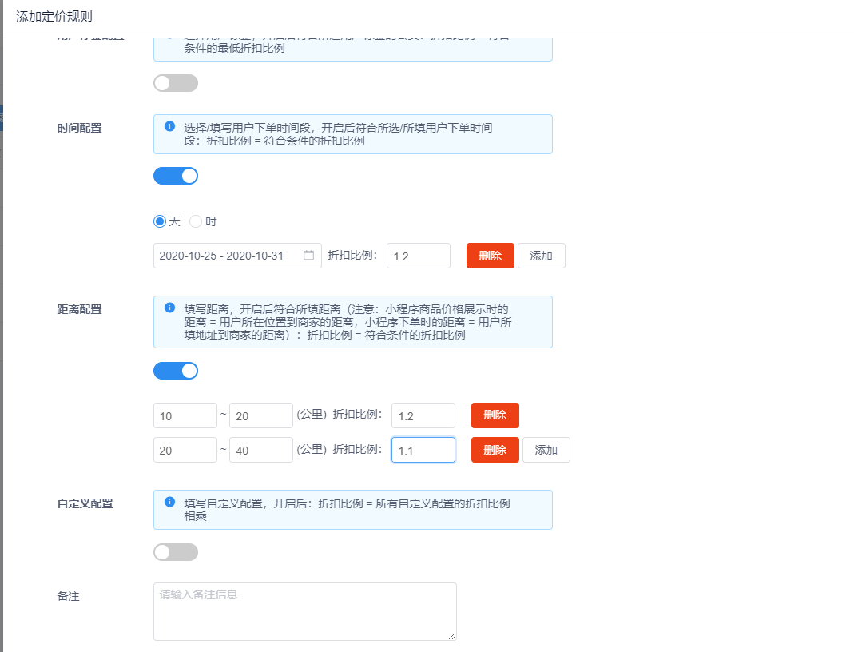The width and height of the screenshot is (854, 652).
Task: Delete the 10~20 km distance row
Action: click(495, 415)
